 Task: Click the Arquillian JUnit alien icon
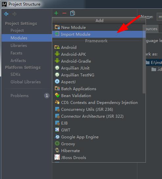[x=57, y=68]
